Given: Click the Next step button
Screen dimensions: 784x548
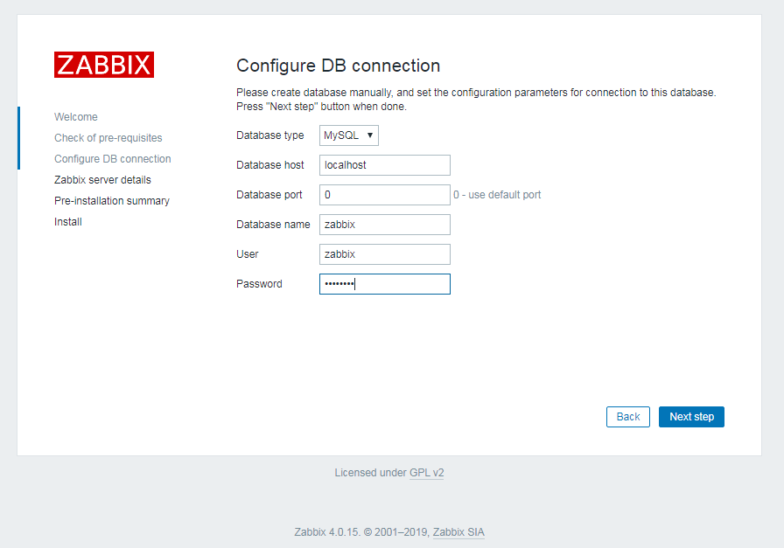Looking at the screenshot, I should [690, 417].
